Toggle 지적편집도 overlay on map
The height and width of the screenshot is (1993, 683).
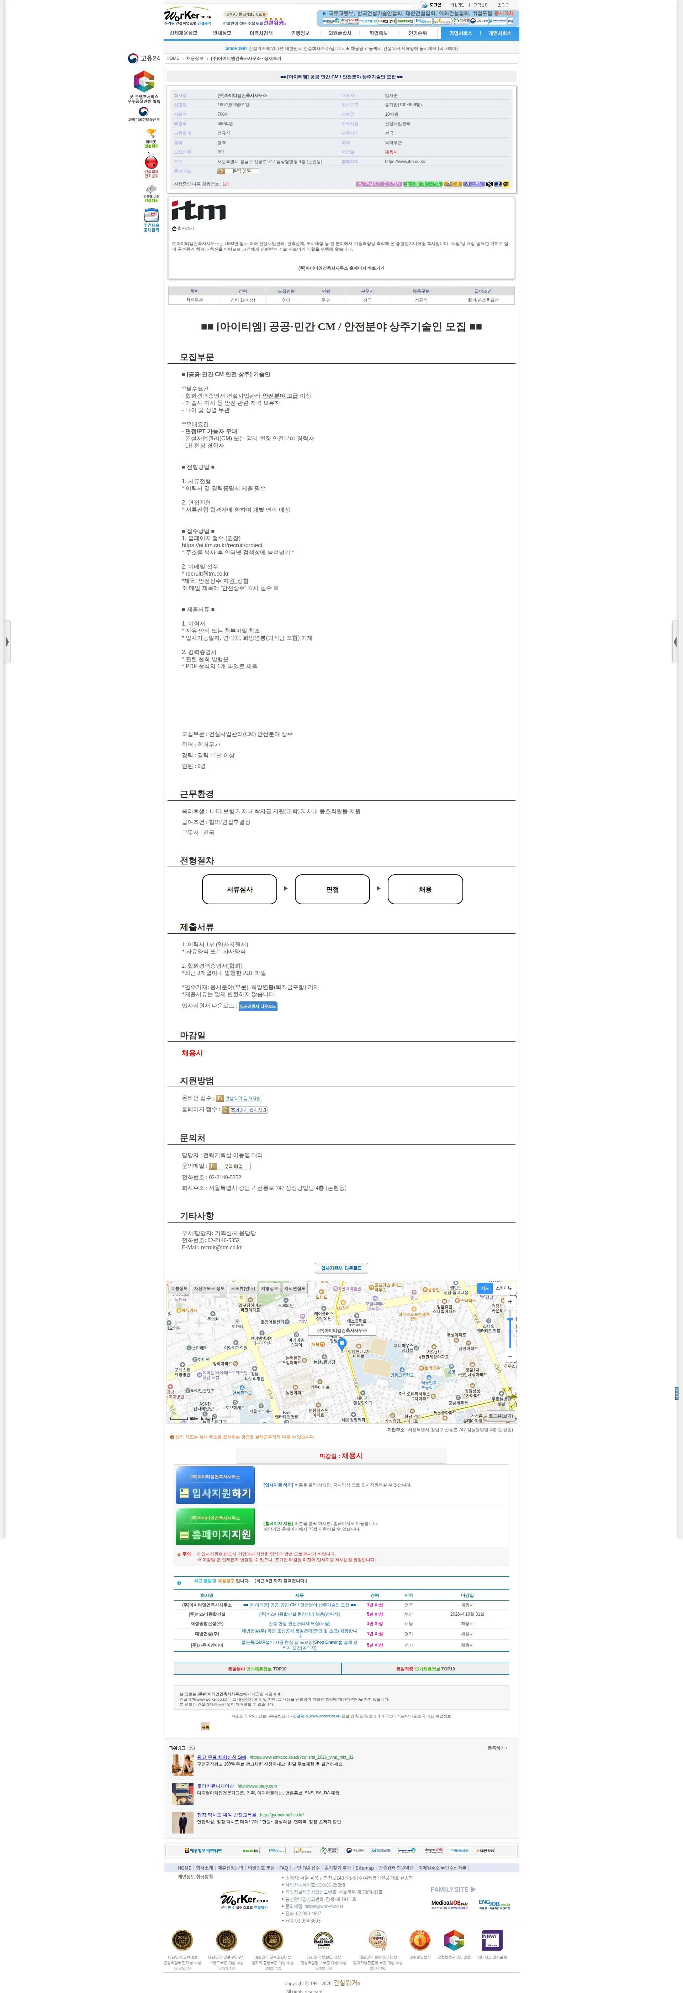tap(295, 1289)
